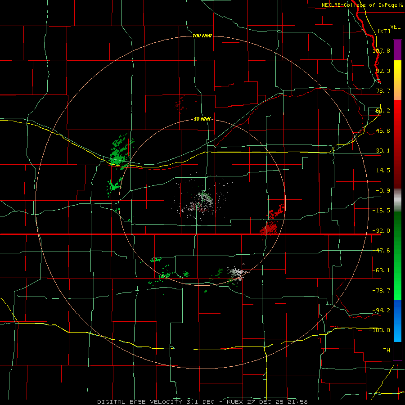
Task: Click the 100 NMI range ring label
Action: [202, 36]
